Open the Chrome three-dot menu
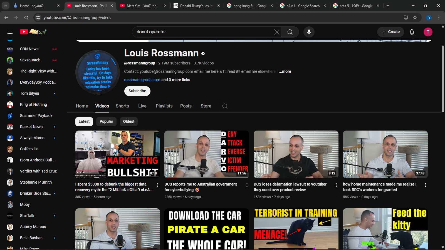 click(439, 17)
